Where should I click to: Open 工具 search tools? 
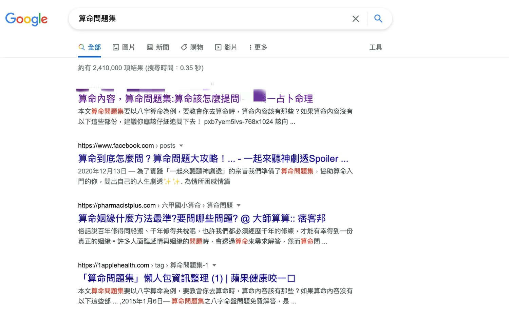376,47
